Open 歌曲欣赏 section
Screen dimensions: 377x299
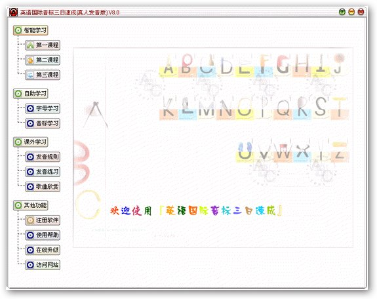43,187
